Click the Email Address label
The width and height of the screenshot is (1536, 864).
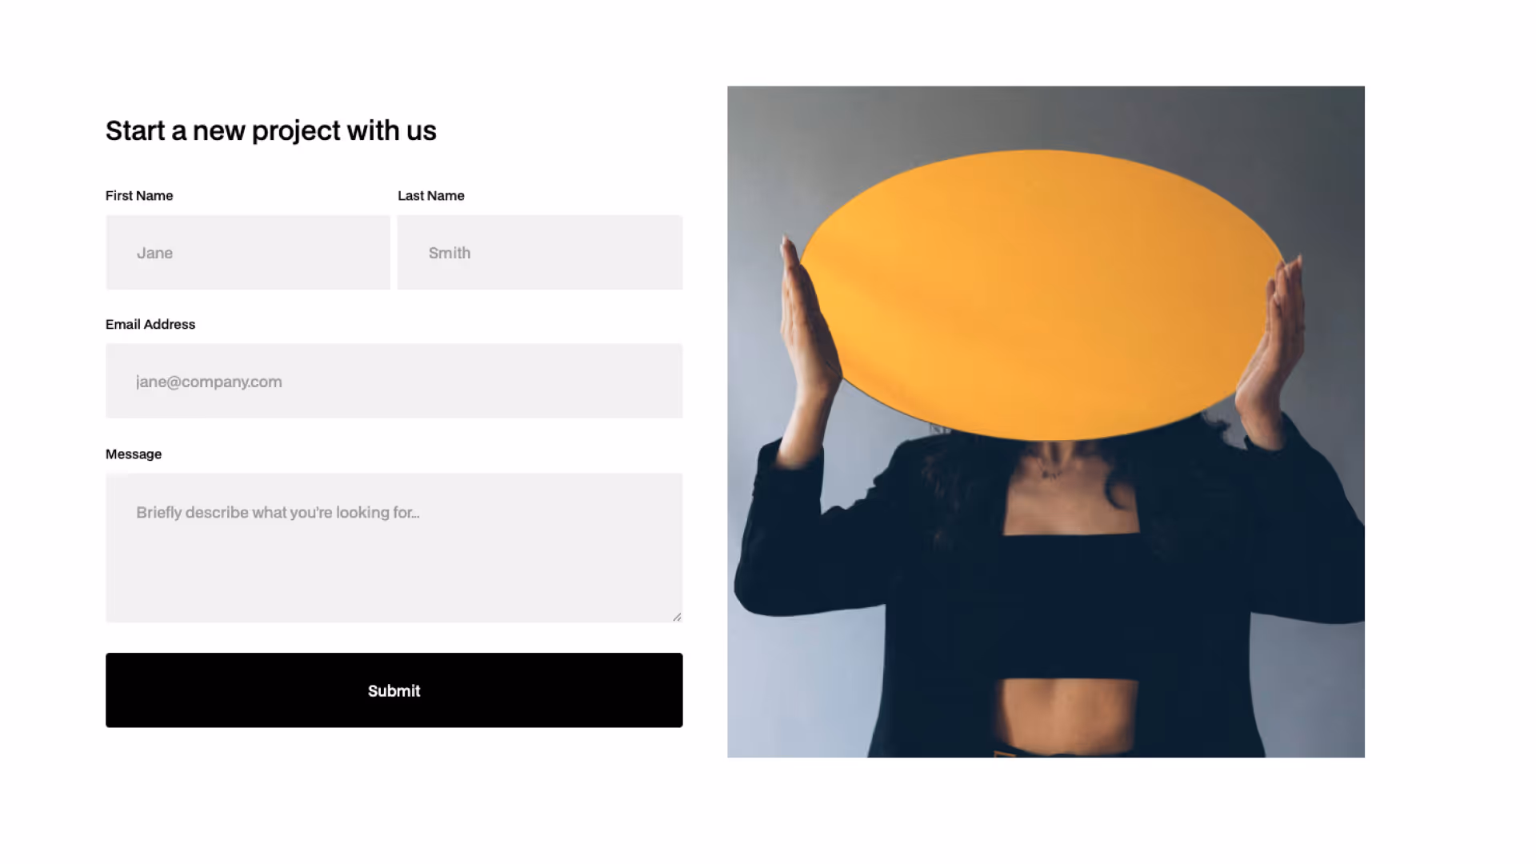(x=150, y=325)
